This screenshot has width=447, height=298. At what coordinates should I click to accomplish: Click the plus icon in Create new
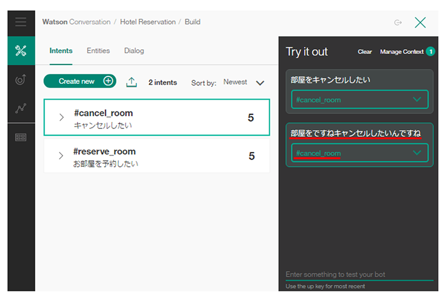108,81
